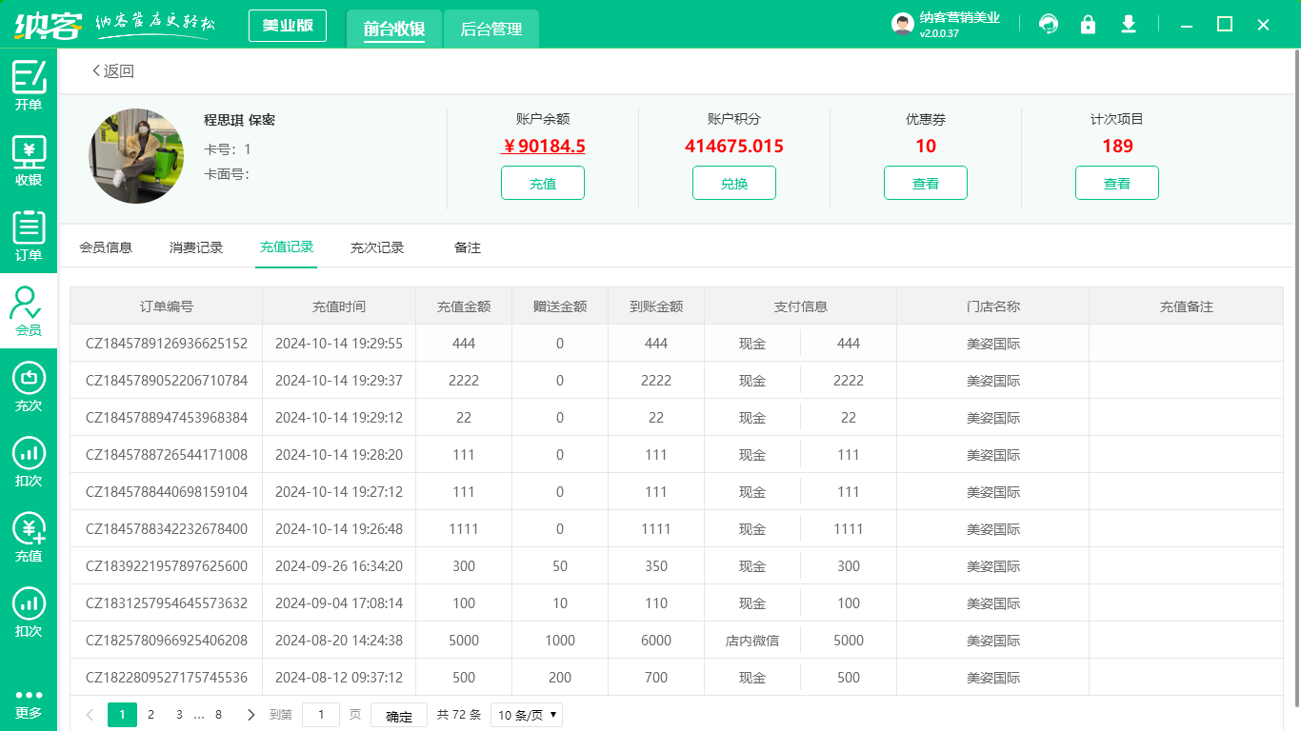Image resolution: width=1301 pixels, height=731 pixels.
Task: Open the 收银 cashier icon
Action: click(x=29, y=157)
